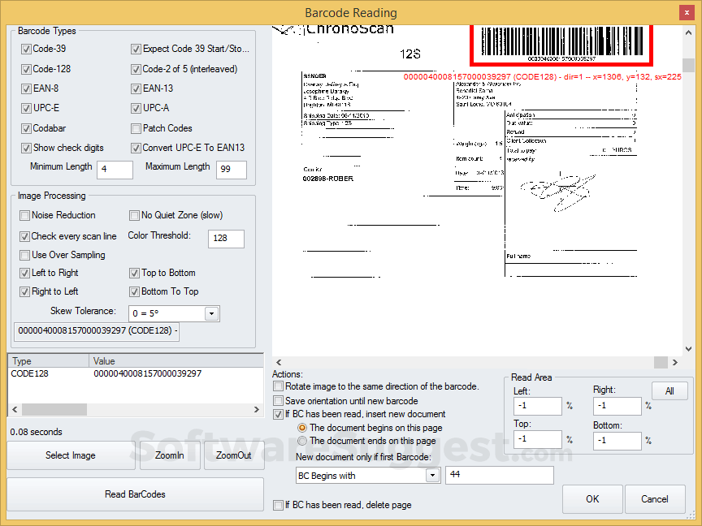
Task: Toggle Top to Bottom scanning
Action: coord(134,273)
